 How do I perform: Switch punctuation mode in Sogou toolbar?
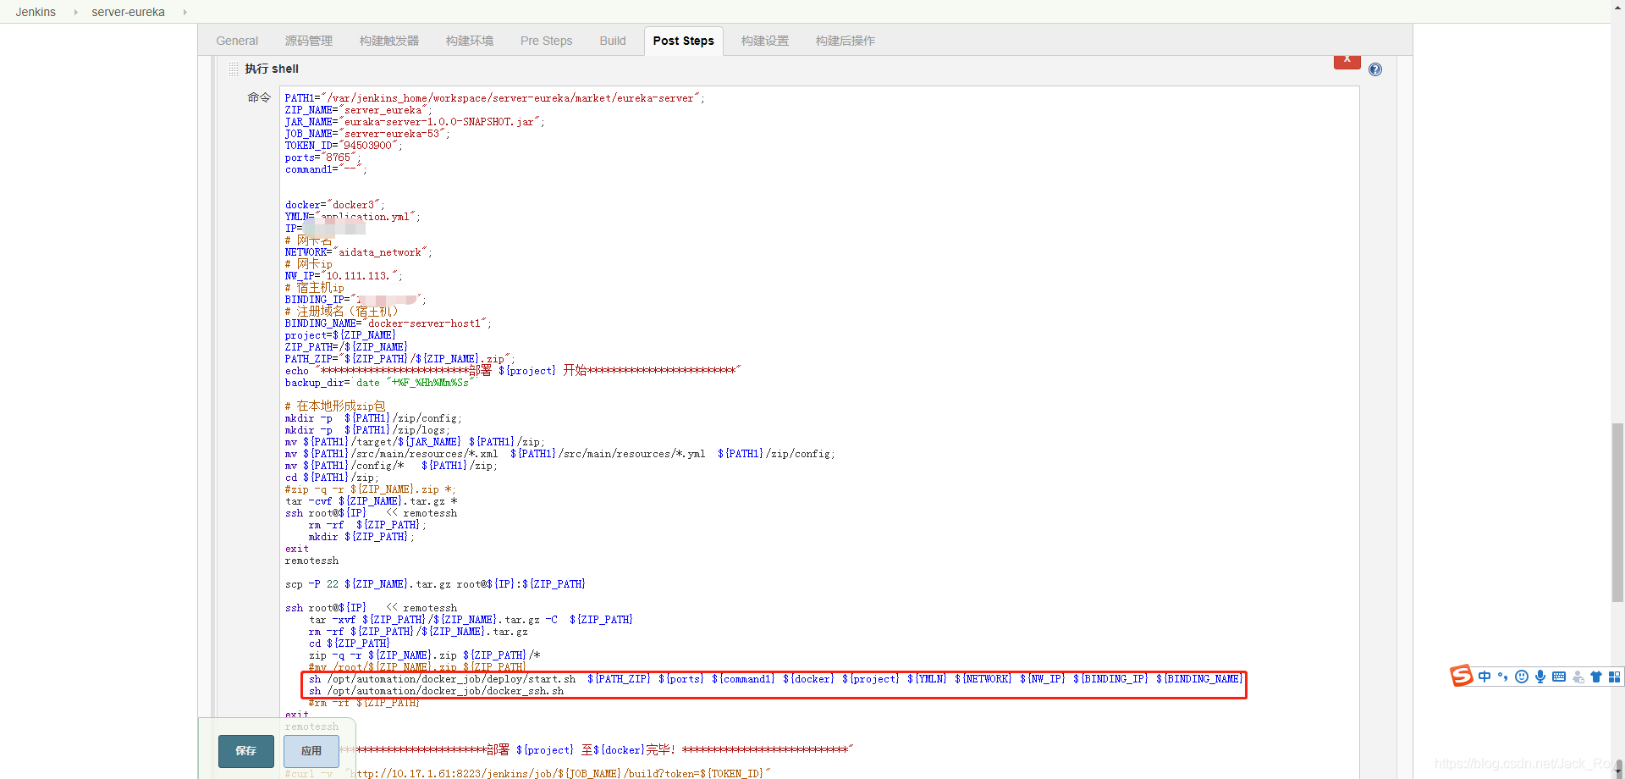[1503, 677]
